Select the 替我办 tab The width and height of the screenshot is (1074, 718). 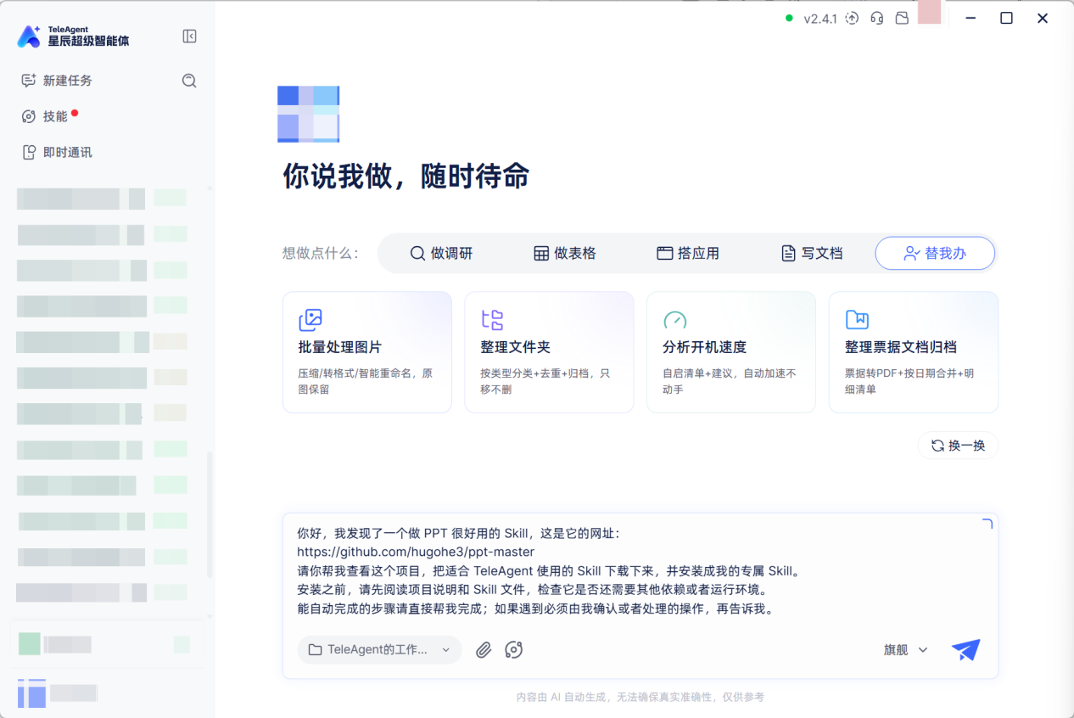coord(935,253)
